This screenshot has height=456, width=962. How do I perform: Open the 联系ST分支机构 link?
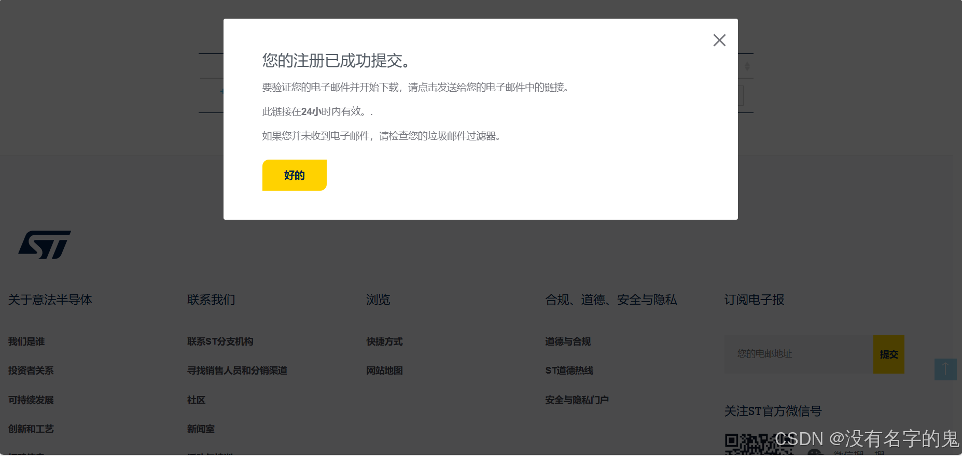click(220, 341)
